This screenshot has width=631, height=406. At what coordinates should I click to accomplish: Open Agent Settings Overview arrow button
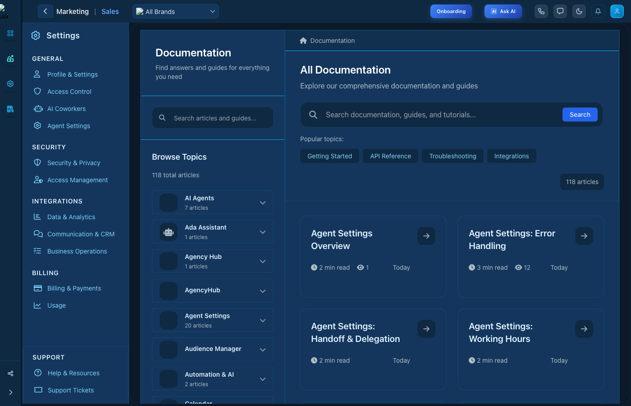click(x=426, y=236)
